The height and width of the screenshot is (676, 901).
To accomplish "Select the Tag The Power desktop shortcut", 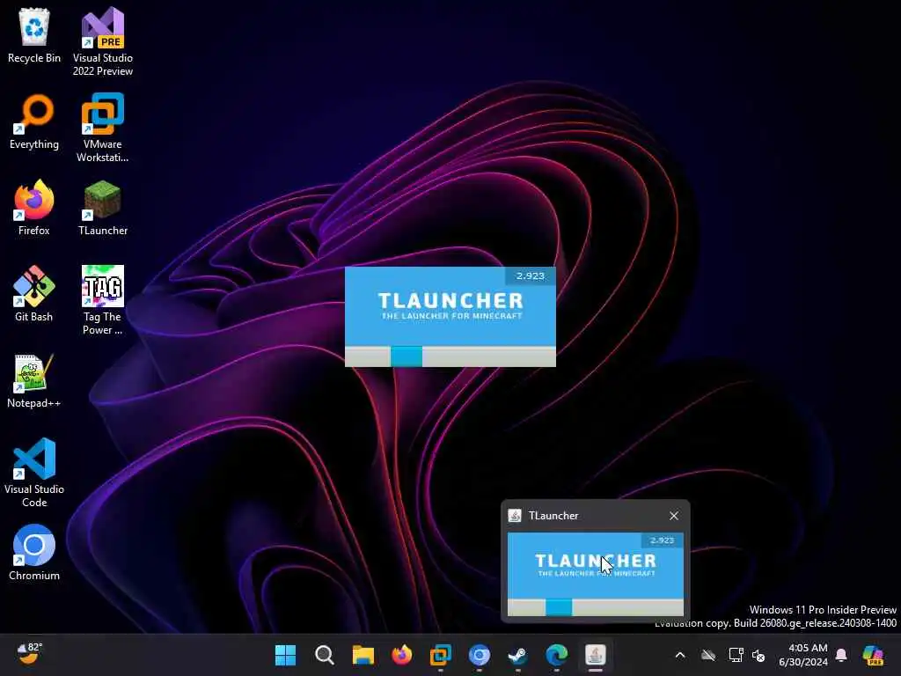I will point(103,300).
